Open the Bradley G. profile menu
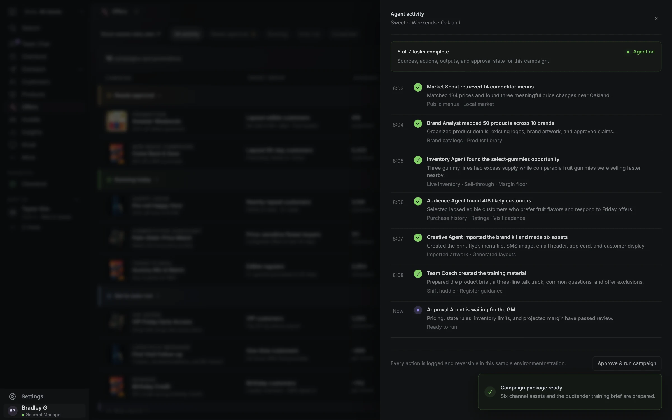This screenshot has height=420, width=672. 45,411
